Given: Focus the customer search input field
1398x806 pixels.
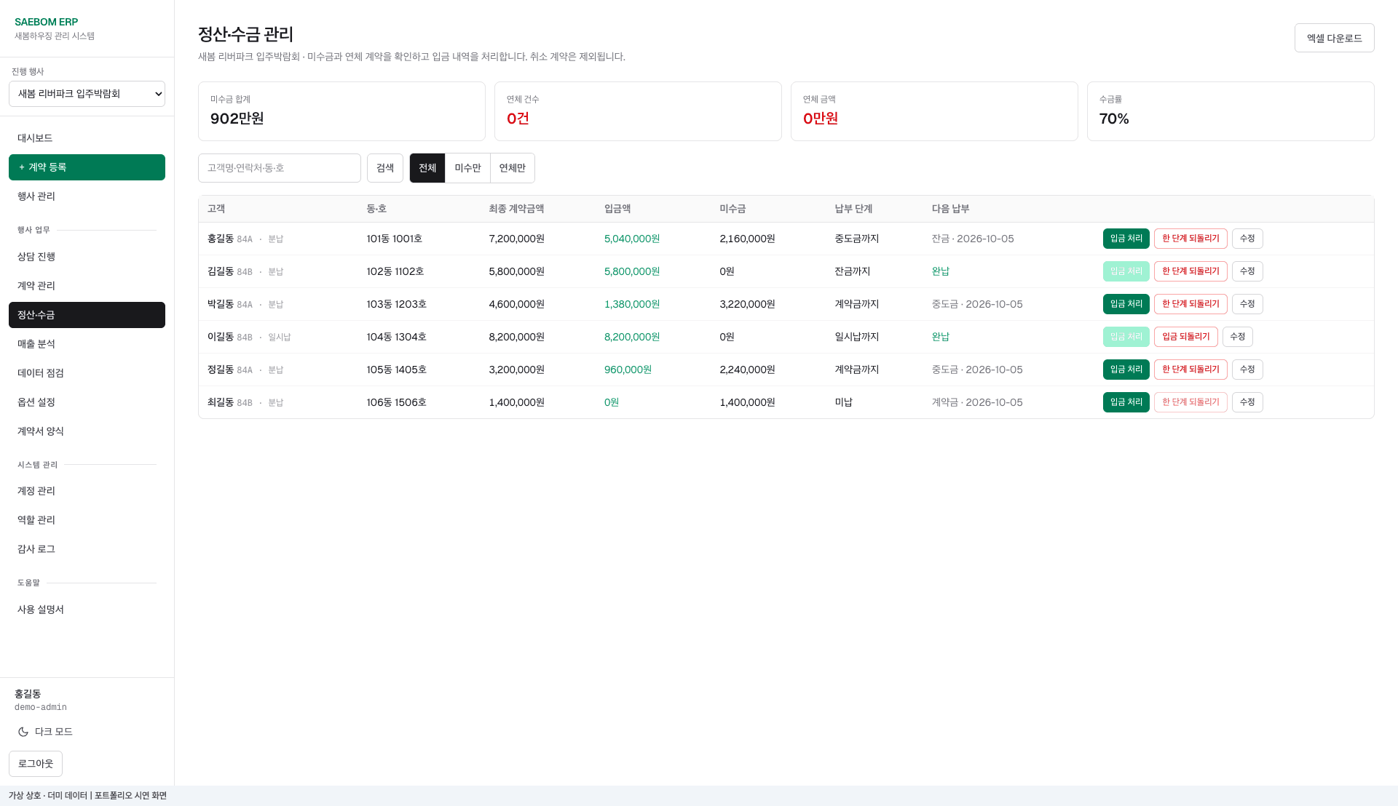Looking at the screenshot, I should coord(280,168).
